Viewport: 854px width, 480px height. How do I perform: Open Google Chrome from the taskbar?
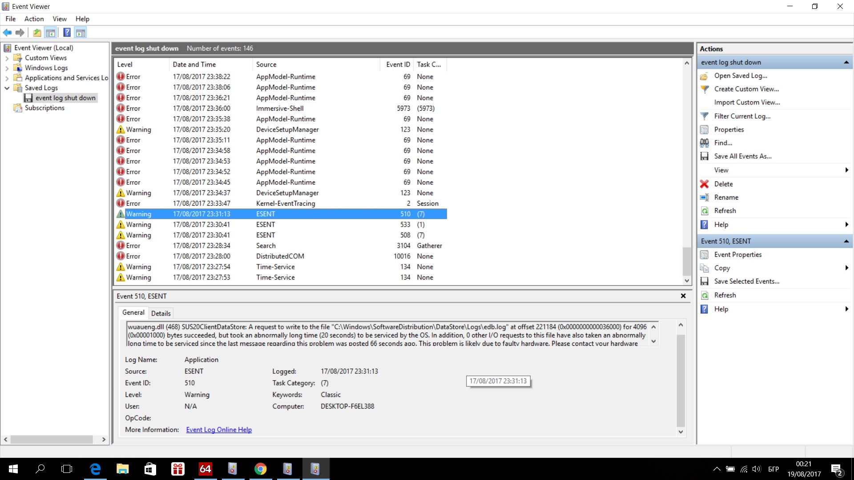tap(260, 469)
